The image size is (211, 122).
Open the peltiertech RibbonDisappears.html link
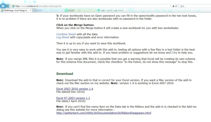point(104,113)
